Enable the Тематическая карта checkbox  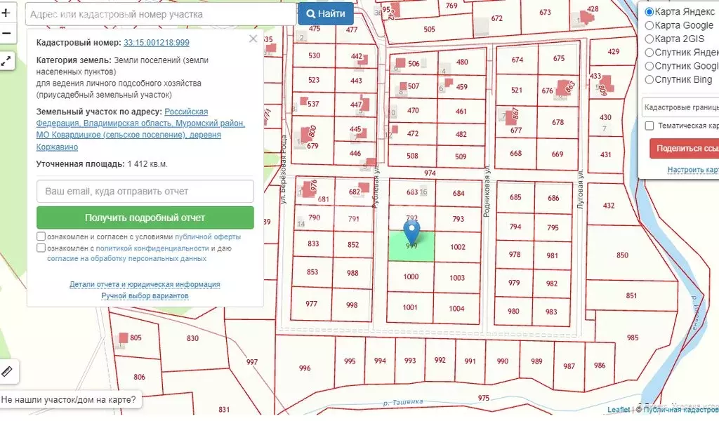point(649,126)
